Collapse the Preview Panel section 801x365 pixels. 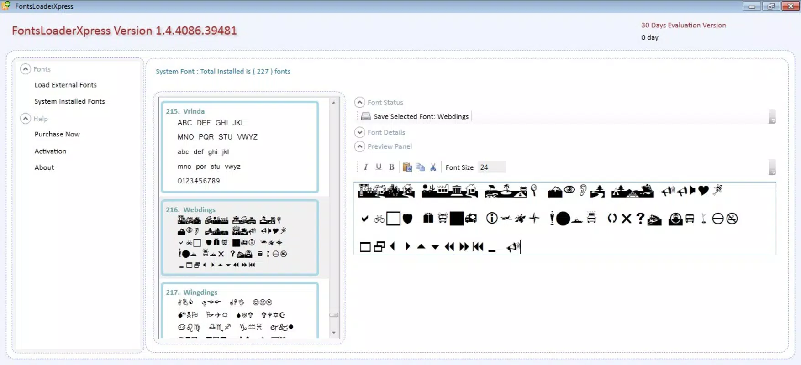coord(360,146)
